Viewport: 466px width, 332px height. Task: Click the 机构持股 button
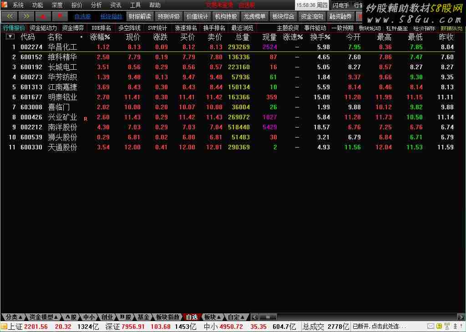(226, 17)
